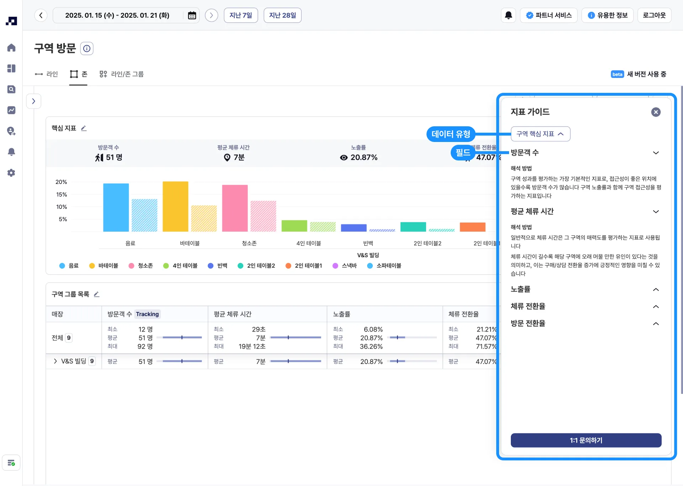Open sidebar settings gear icon
Image resolution: width=683 pixels, height=486 pixels.
pyautogui.click(x=11, y=173)
